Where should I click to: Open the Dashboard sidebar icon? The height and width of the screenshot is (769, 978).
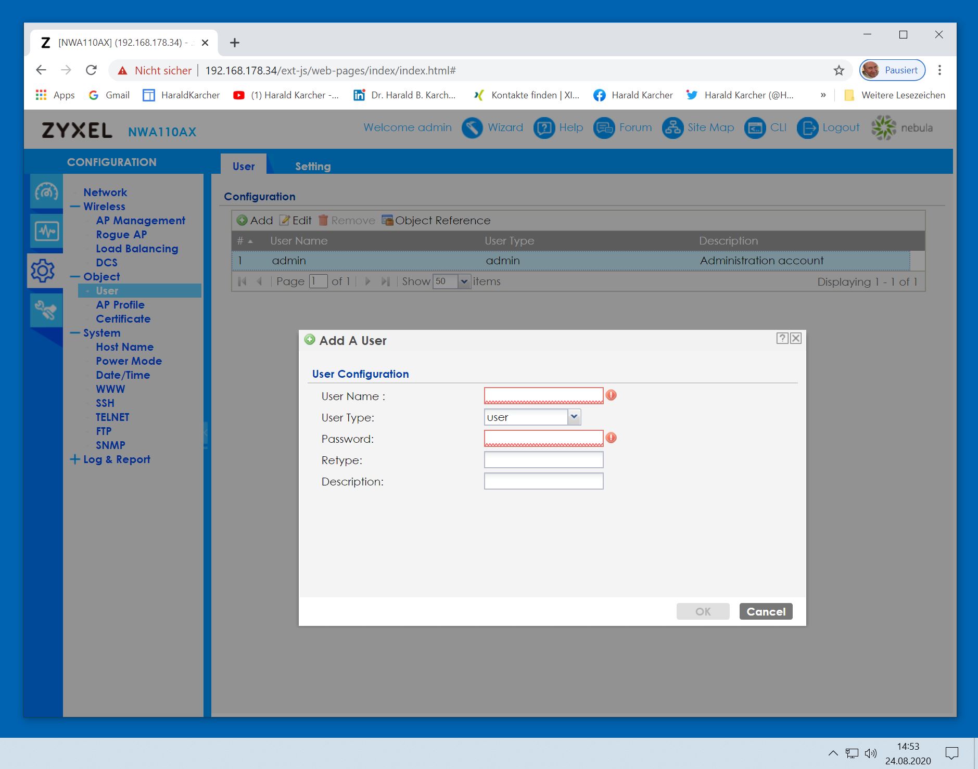[46, 192]
